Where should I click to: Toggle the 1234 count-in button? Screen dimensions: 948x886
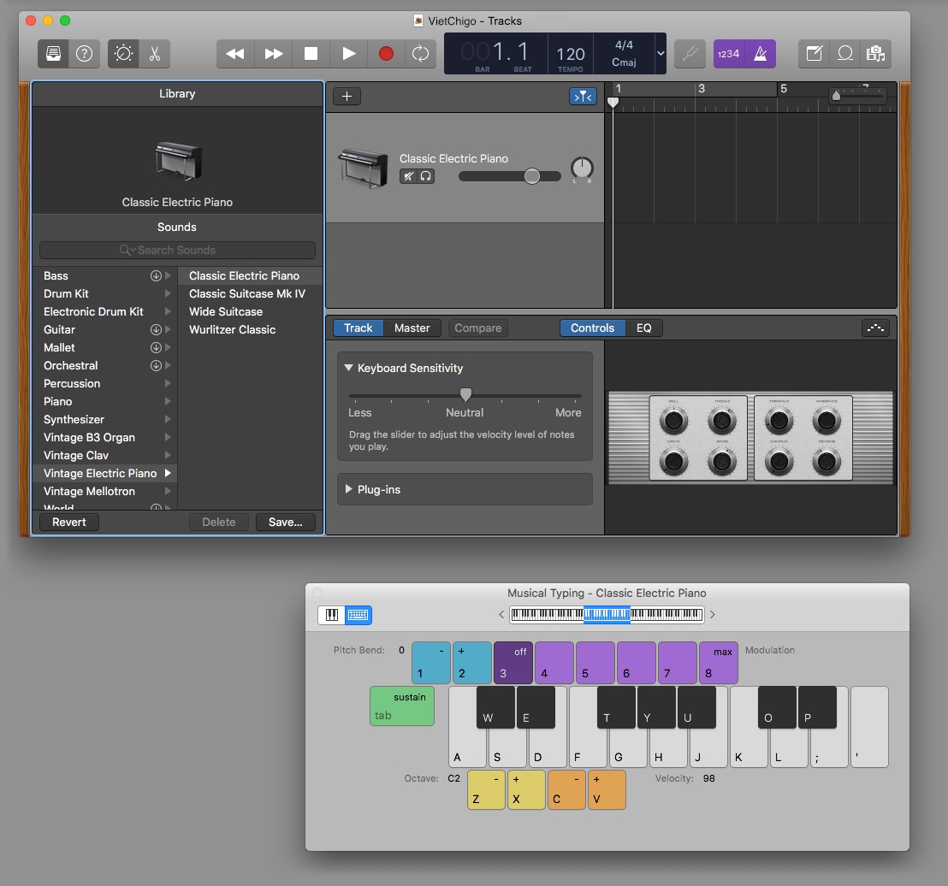coord(728,53)
